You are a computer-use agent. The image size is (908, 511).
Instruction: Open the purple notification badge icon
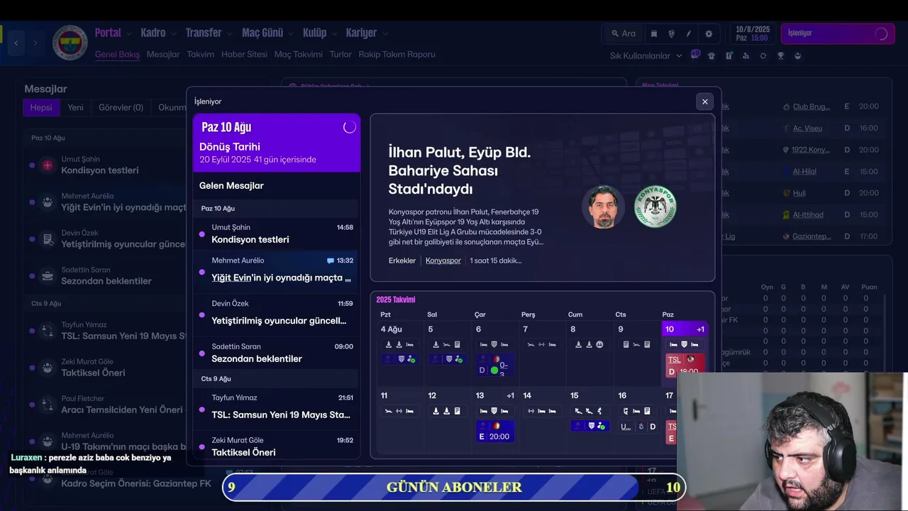coord(695,54)
